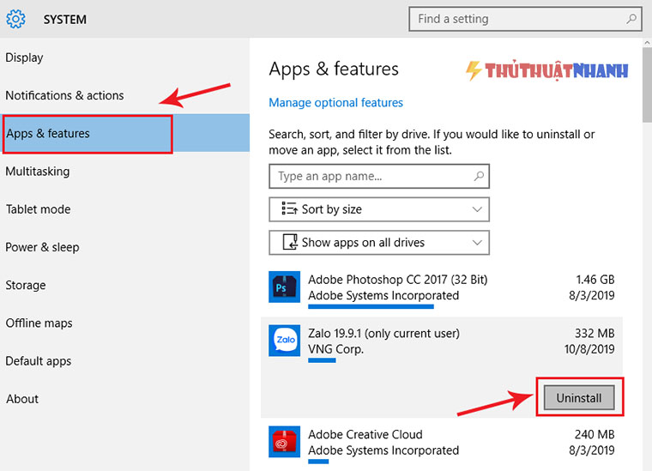Switch to the Power & sleep section
This screenshot has width=652, height=471.
[42, 247]
